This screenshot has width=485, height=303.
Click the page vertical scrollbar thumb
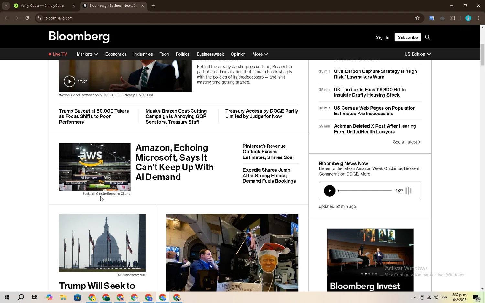(x=482, y=54)
